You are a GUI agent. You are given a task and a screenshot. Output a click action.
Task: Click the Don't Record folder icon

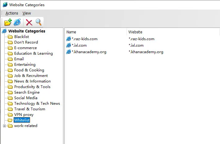(10, 42)
